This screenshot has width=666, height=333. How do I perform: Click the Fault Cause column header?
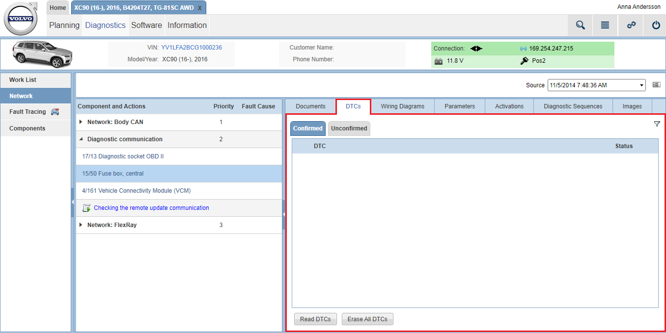point(258,106)
